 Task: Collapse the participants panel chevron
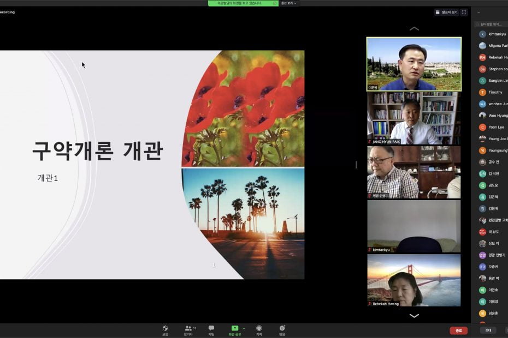click(x=479, y=13)
